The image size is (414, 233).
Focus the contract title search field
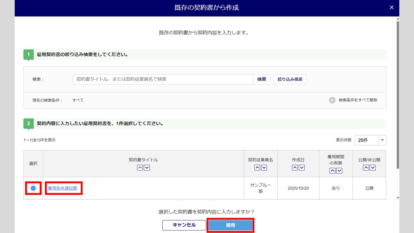tap(163, 79)
